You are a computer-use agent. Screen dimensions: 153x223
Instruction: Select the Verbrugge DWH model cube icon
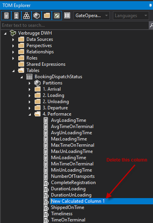13,33
